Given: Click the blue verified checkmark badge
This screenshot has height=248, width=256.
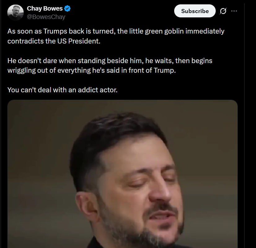Looking at the screenshot, I should point(67,8).
